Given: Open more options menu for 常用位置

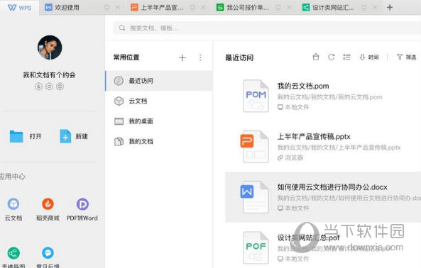Looking at the screenshot, I should (200, 57).
